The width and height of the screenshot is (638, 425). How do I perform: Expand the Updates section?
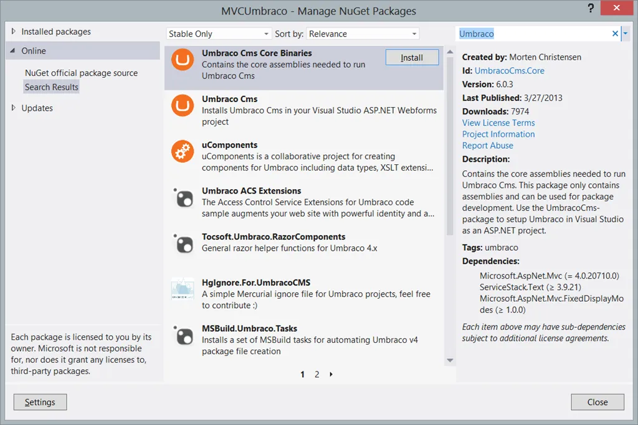[14, 108]
